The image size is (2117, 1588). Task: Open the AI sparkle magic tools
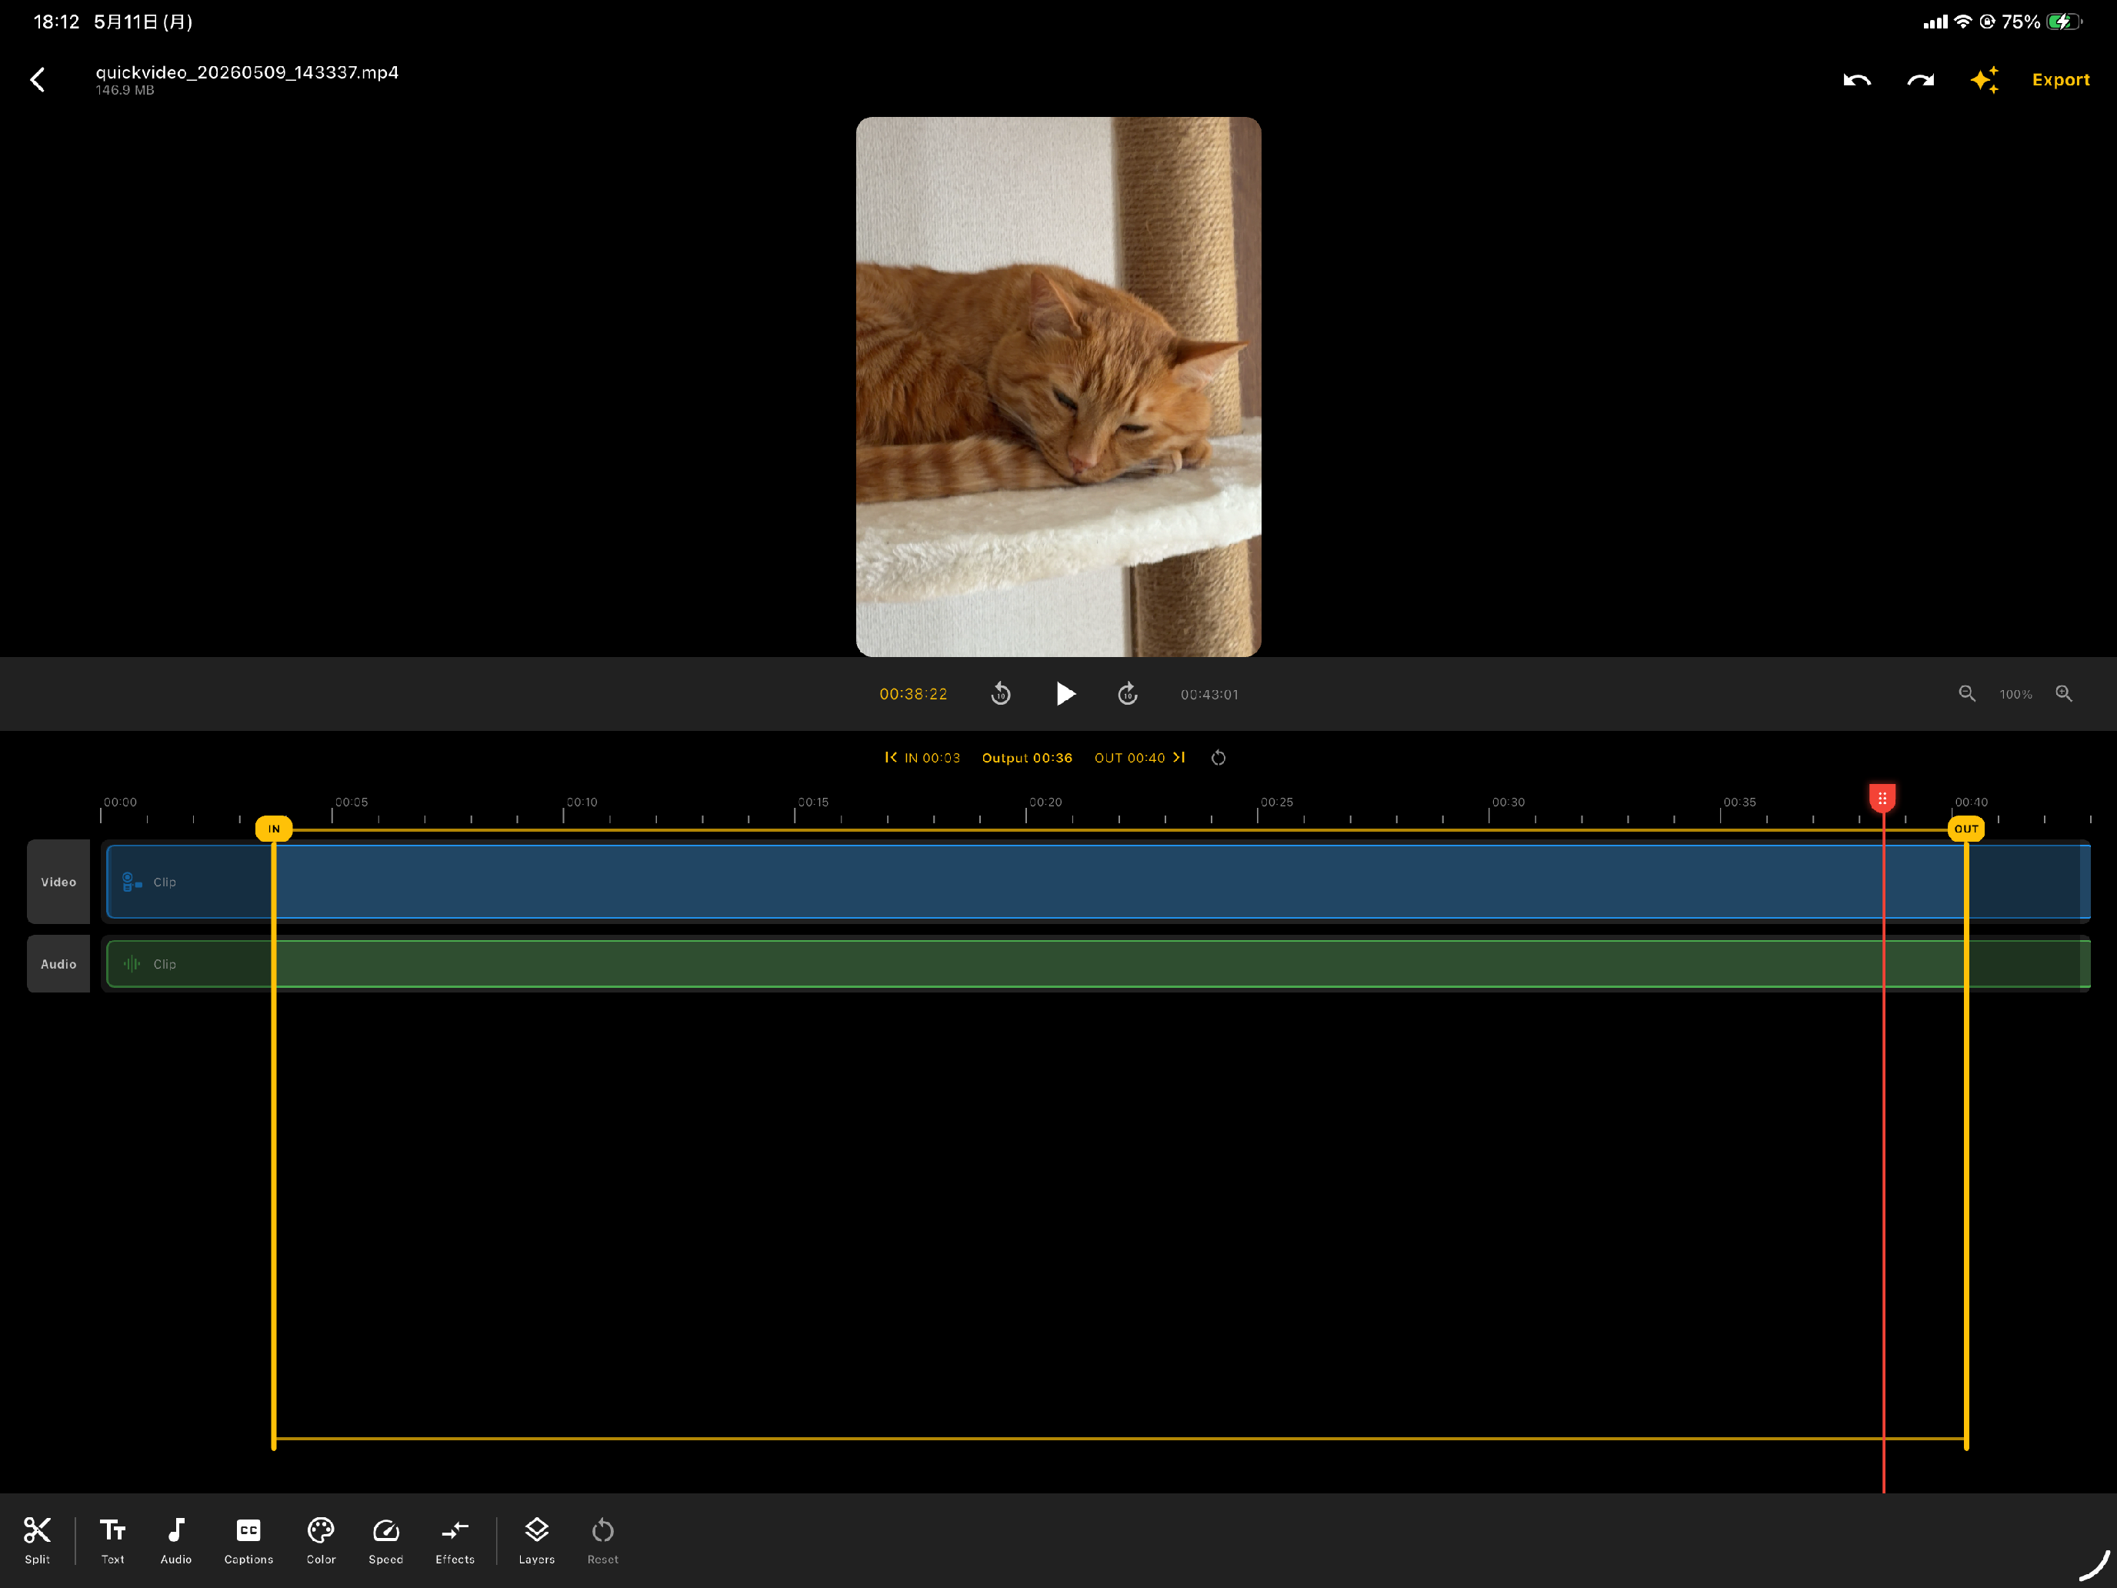coord(1985,79)
